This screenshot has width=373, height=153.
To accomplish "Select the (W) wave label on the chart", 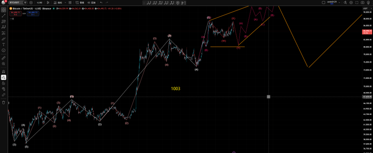I will (x=224, y=41).
